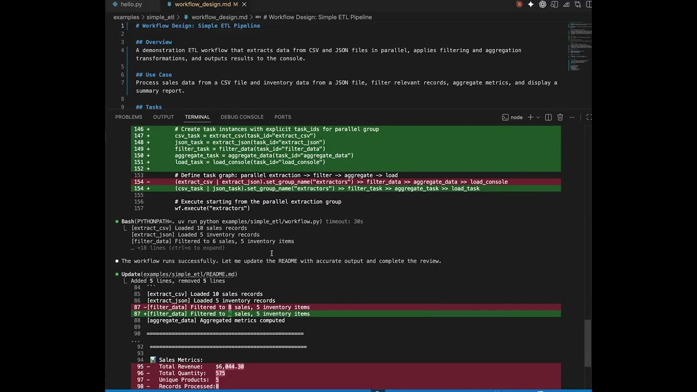Close the workflow_design.md tab

[244, 4]
